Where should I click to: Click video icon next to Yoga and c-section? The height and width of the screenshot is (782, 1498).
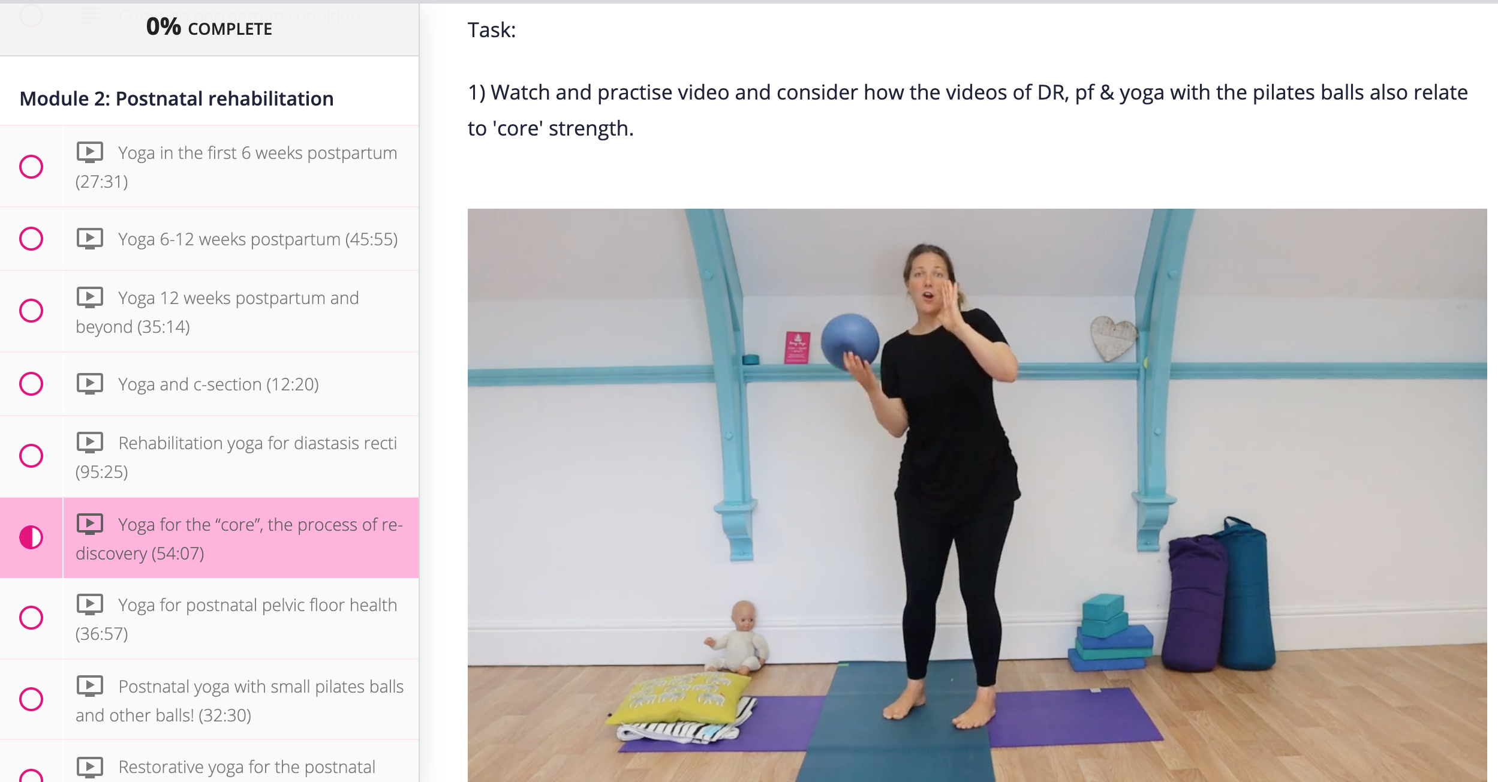pyautogui.click(x=90, y=384)
